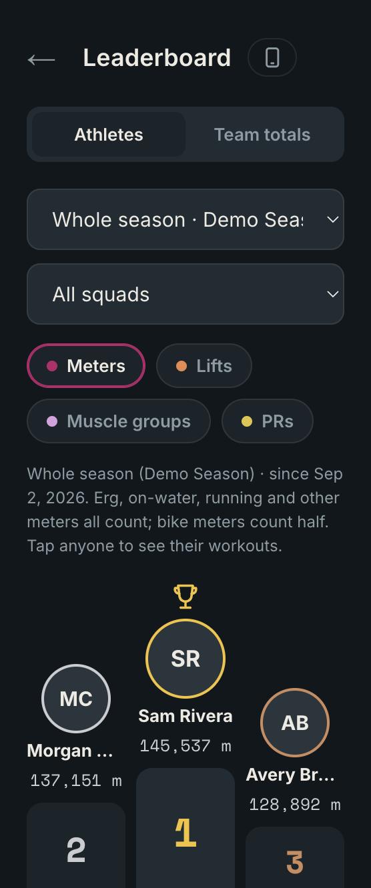Expand the All squads dropdown
This screenshot has width=371, height=888.
(185, 294)
